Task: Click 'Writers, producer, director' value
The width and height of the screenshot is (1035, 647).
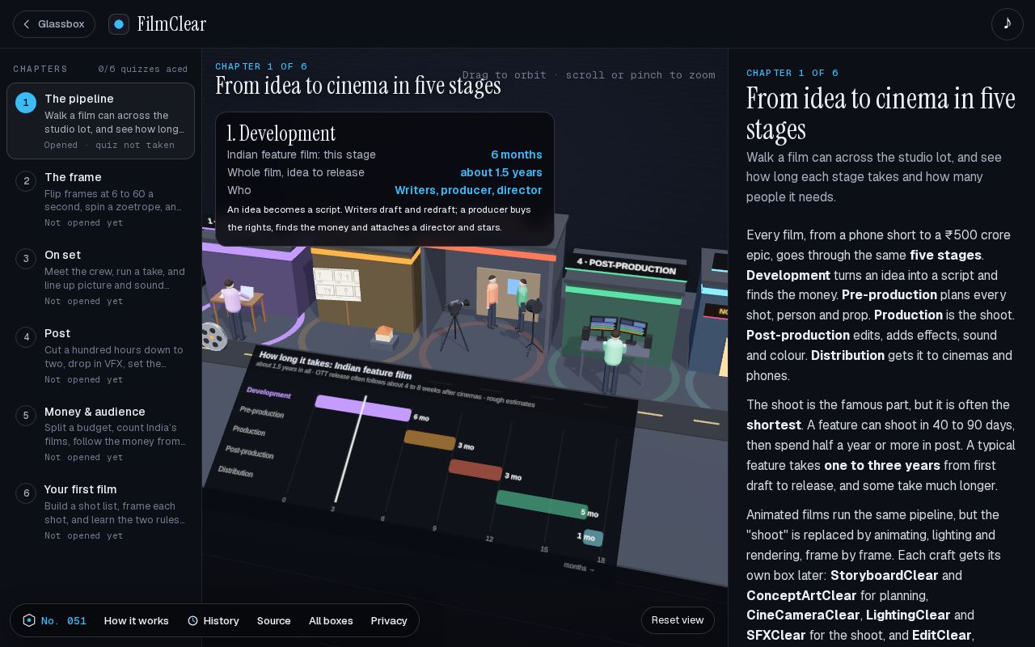Action: [468, 190]
